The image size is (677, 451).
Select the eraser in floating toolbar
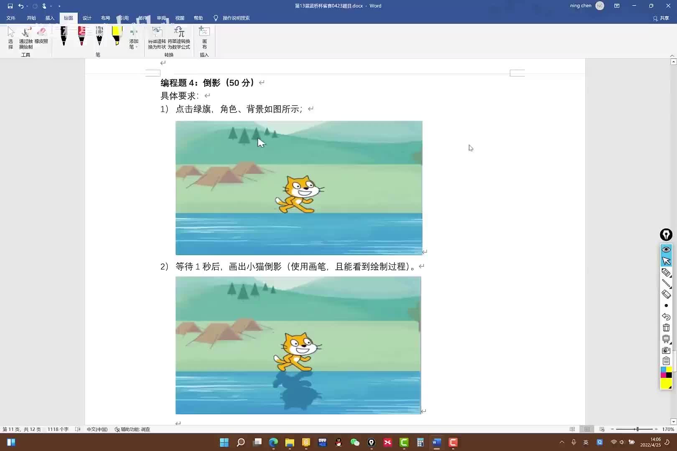coord(666,294)
